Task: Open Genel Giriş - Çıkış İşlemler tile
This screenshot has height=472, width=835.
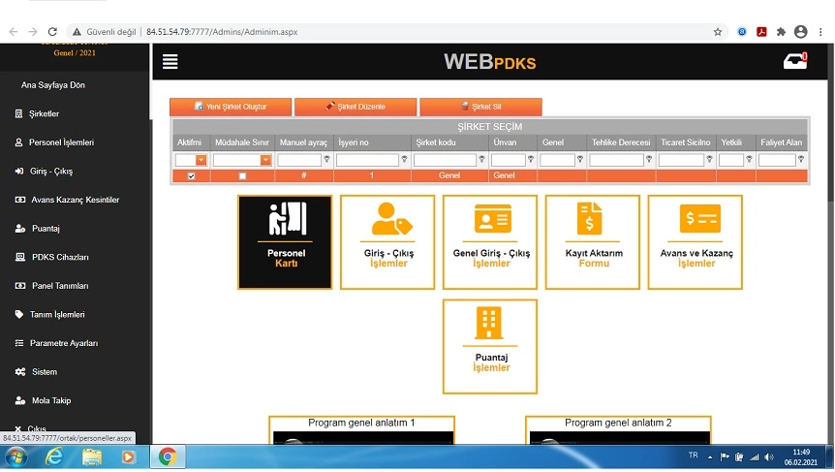Action: pos(490,242)
